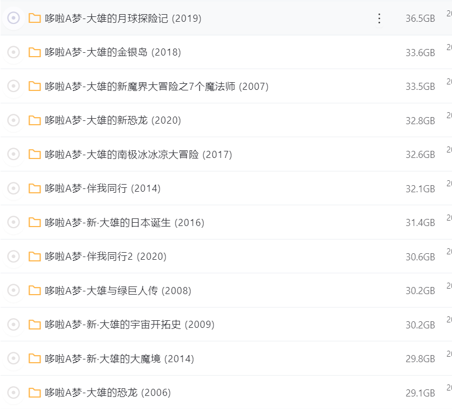The image size is (452, 409).
Task: Click 30.2GB size in 新·大雄的宇宙开拓史 row
Action: tap(420, 325)
